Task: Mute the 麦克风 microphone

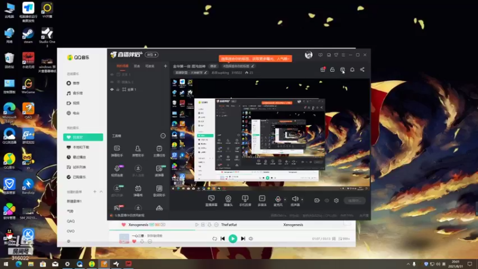Action: (278, 201)
